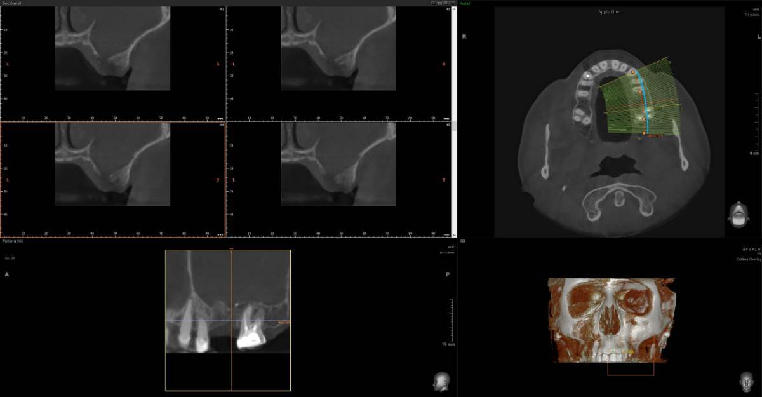Click top orange control point on arch curve
Viewport: 762px width, 397px height.
[x=632, y=73]
